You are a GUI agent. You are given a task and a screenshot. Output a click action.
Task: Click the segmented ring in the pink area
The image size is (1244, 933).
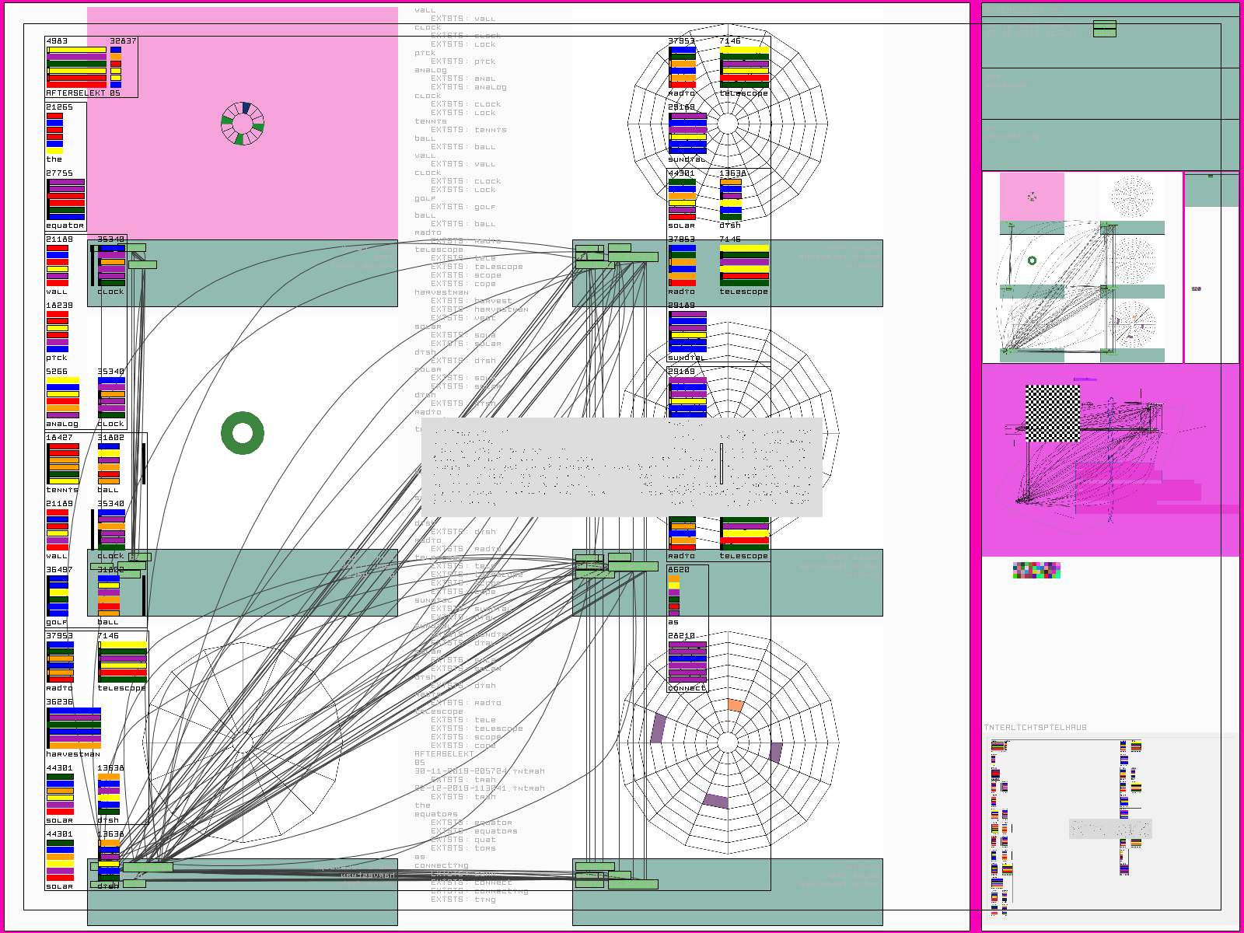point(243,124)
